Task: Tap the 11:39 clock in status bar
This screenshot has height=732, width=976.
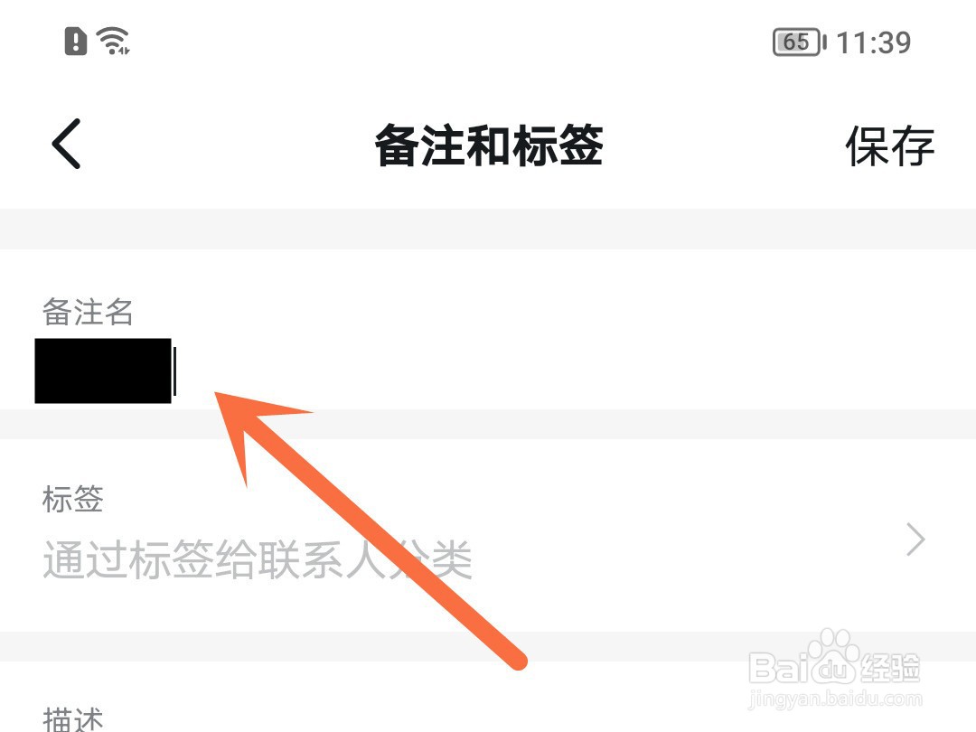Action: (x=873, y=43)
